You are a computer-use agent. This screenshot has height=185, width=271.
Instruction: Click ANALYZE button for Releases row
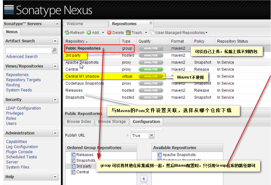(151, 90)
